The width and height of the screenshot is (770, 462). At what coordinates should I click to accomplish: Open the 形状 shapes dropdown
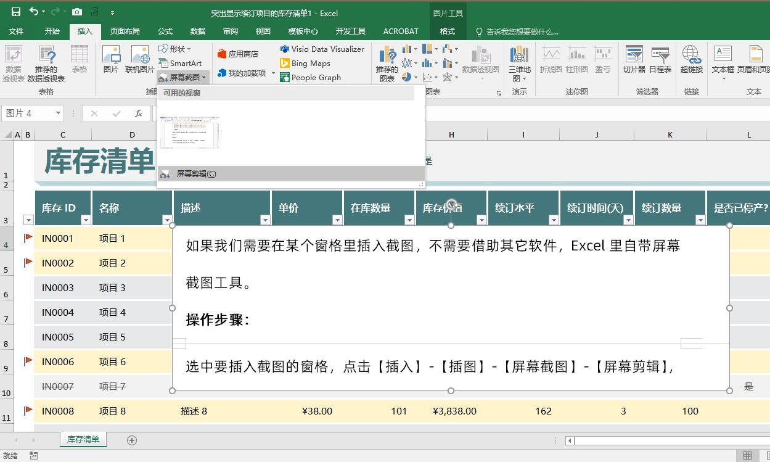tap(177, 49)
